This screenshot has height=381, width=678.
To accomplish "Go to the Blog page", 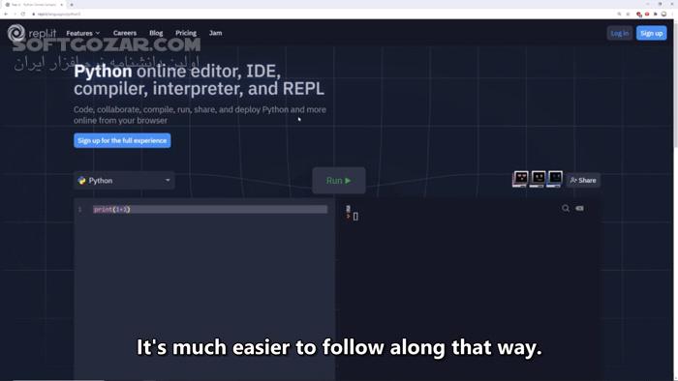I will point(156,33).
